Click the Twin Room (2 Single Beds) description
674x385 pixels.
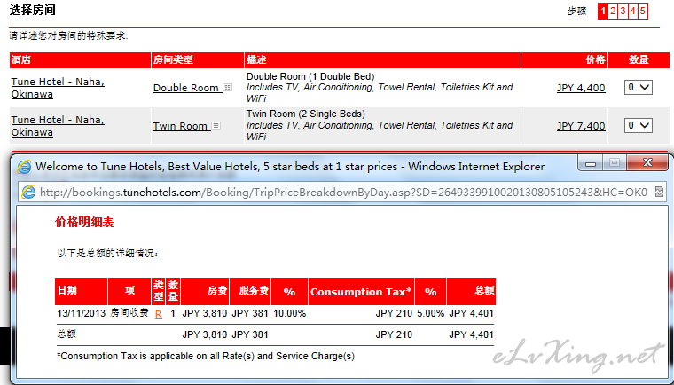[306, 114]
